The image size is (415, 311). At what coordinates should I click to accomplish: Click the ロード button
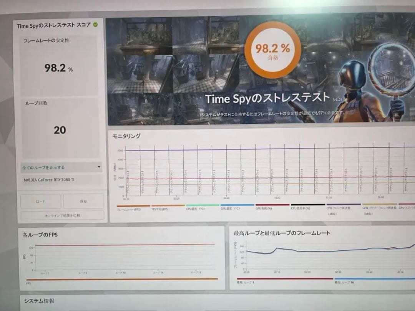click(x=40, y=201)
